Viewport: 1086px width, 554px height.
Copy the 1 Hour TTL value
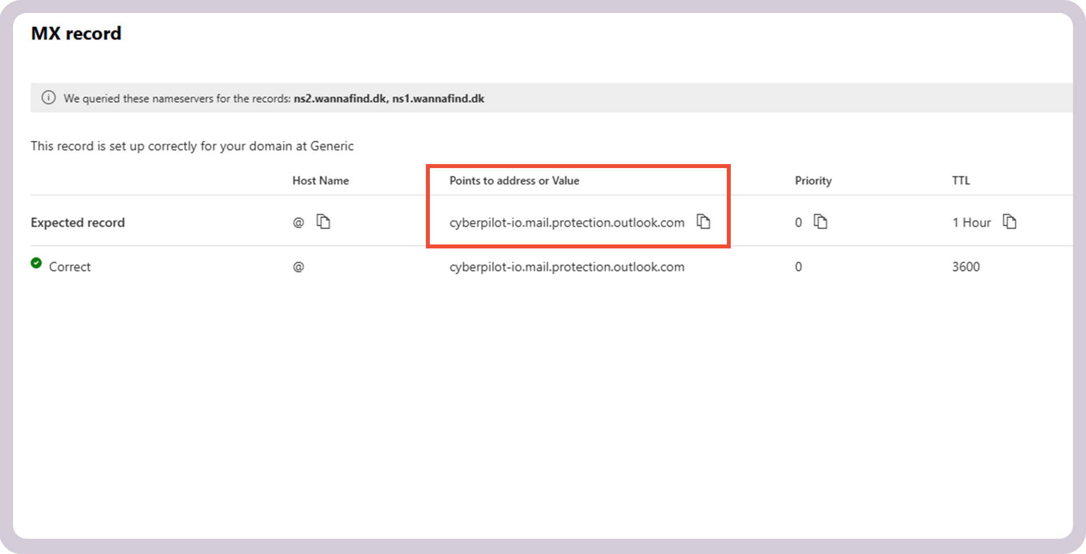[1010, 222]
